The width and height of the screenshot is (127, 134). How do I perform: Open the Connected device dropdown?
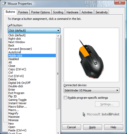click(x=91, y=90)
